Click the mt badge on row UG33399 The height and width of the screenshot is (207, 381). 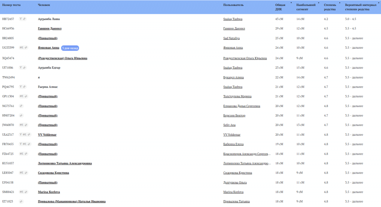(22, 48)
